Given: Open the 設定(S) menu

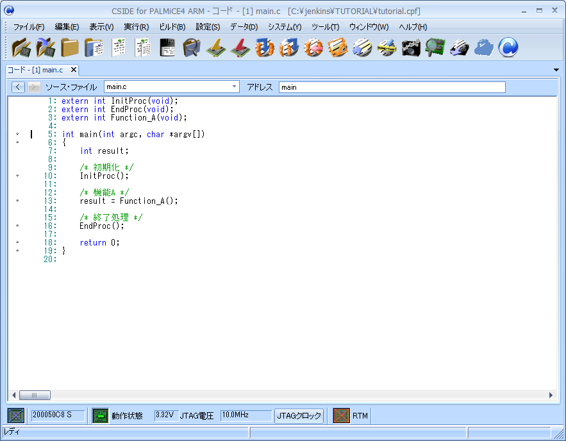Looking at the screenshot, I should [208, 27].
